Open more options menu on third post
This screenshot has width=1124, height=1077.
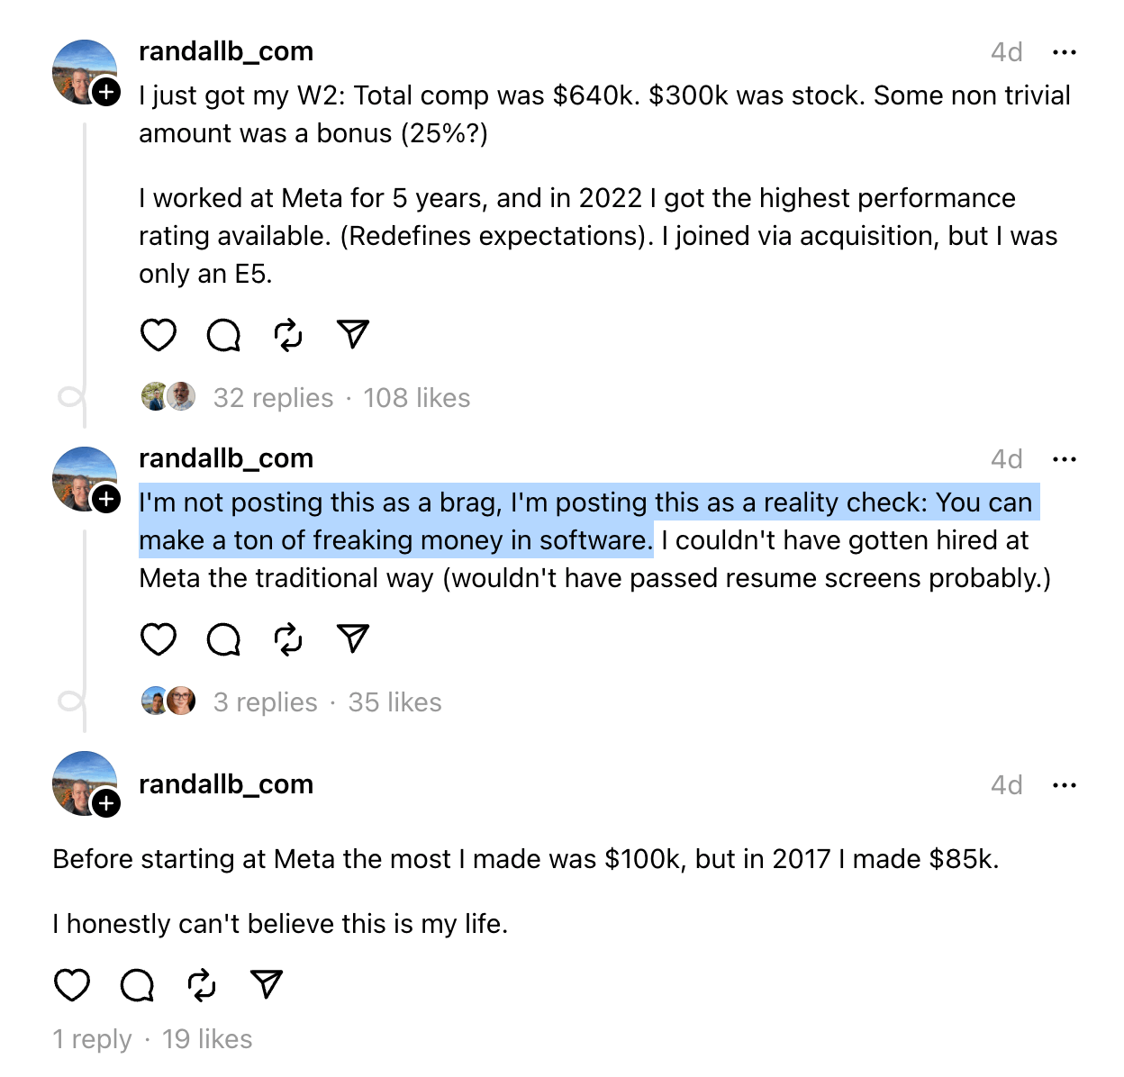pyautogui.click(x=1065, y=785)
